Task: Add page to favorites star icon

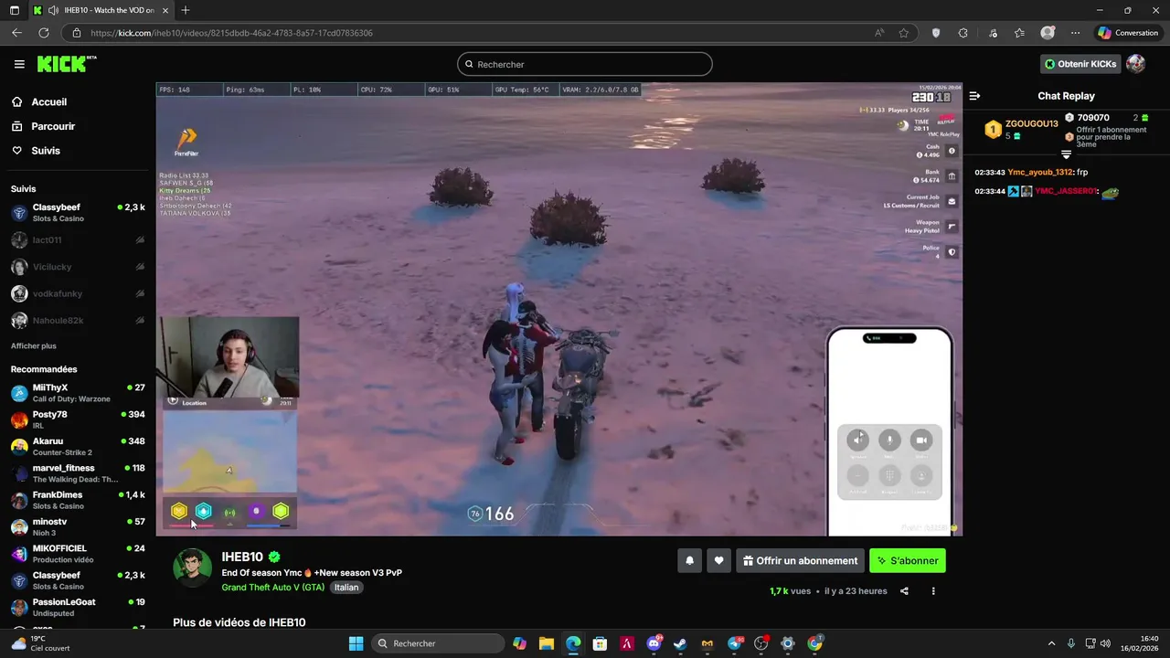Action: 904,33
